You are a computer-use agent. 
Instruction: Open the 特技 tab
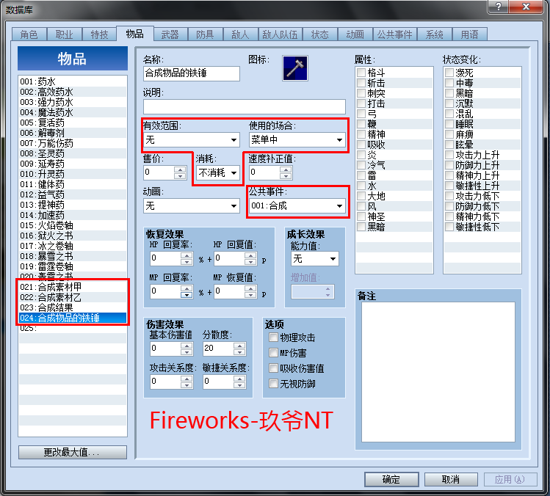(x=99, y=34)
